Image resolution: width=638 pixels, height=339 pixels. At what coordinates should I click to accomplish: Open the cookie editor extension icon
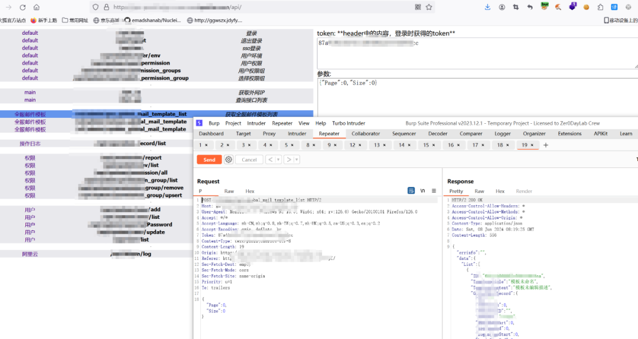pos(587,7)
